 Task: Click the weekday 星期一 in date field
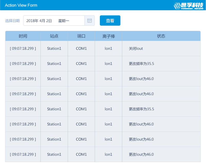(64, 21)
